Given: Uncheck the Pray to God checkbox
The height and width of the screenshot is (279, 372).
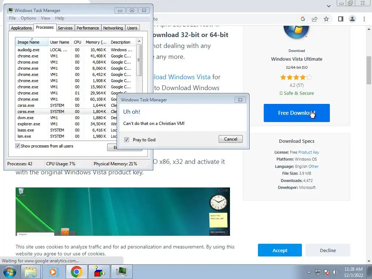Looking at the screenshot, I should [126, 140].
